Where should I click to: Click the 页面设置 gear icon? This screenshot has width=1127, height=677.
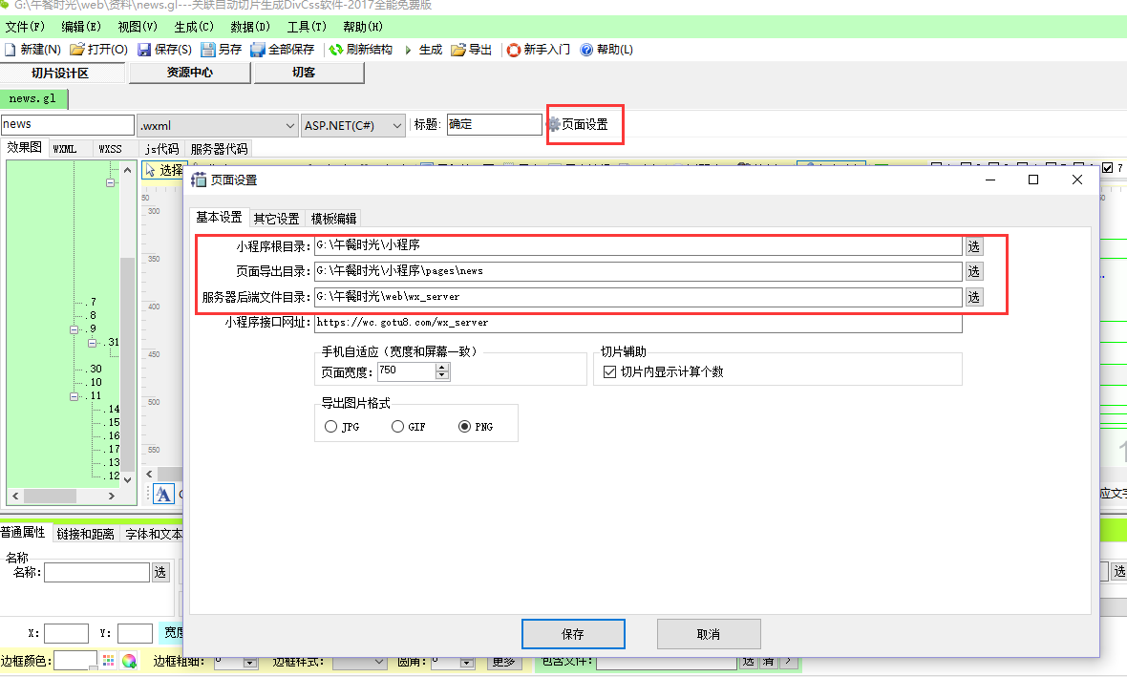tap(553, 124)
